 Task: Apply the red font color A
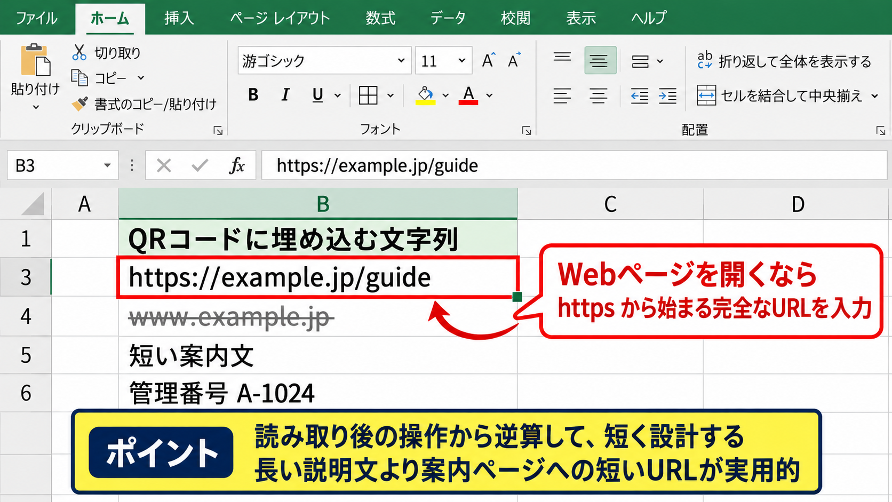pos(468,95)
